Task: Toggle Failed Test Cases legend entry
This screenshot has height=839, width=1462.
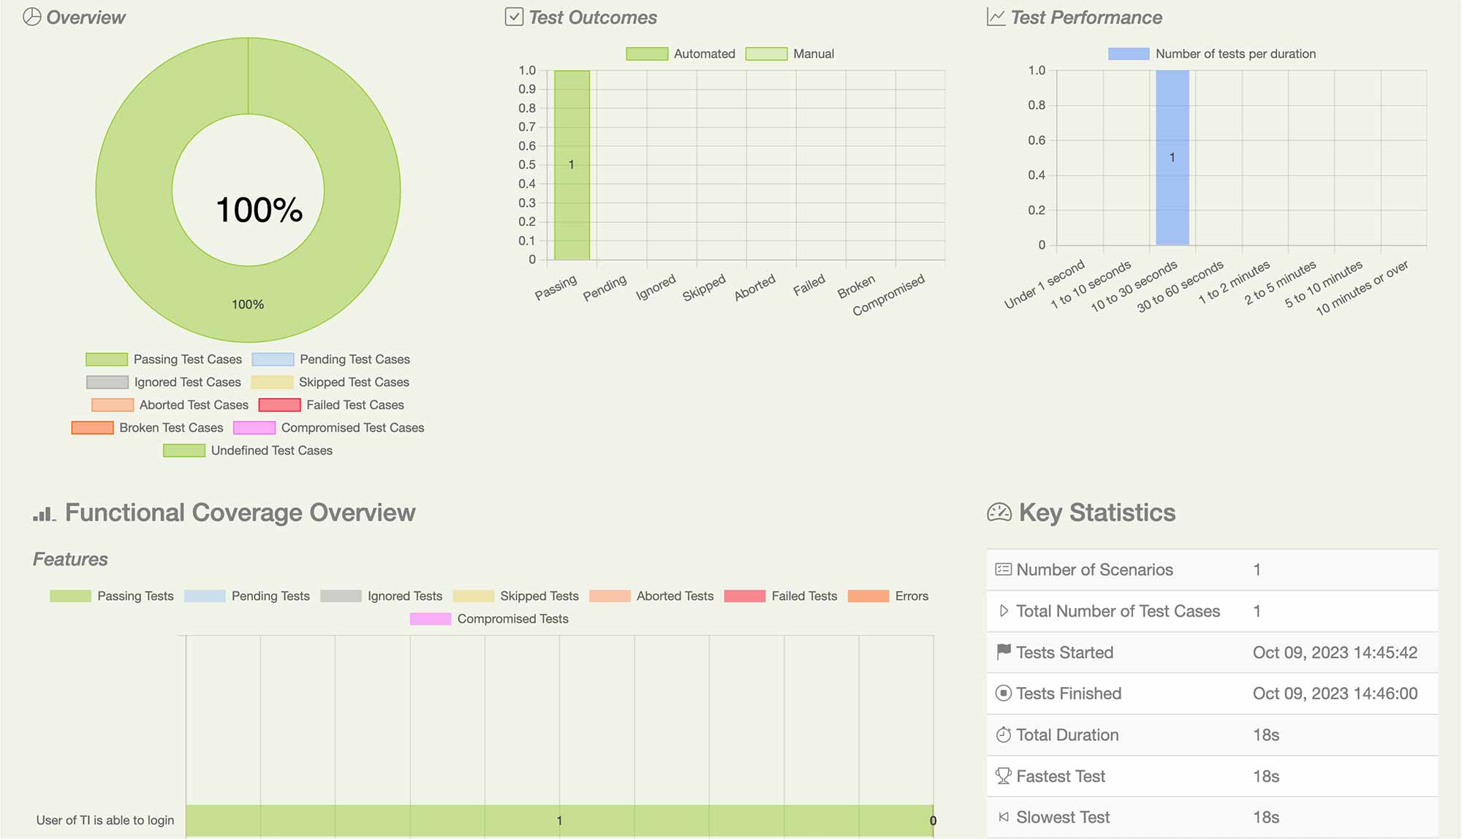Action: [x=332, y=405]
